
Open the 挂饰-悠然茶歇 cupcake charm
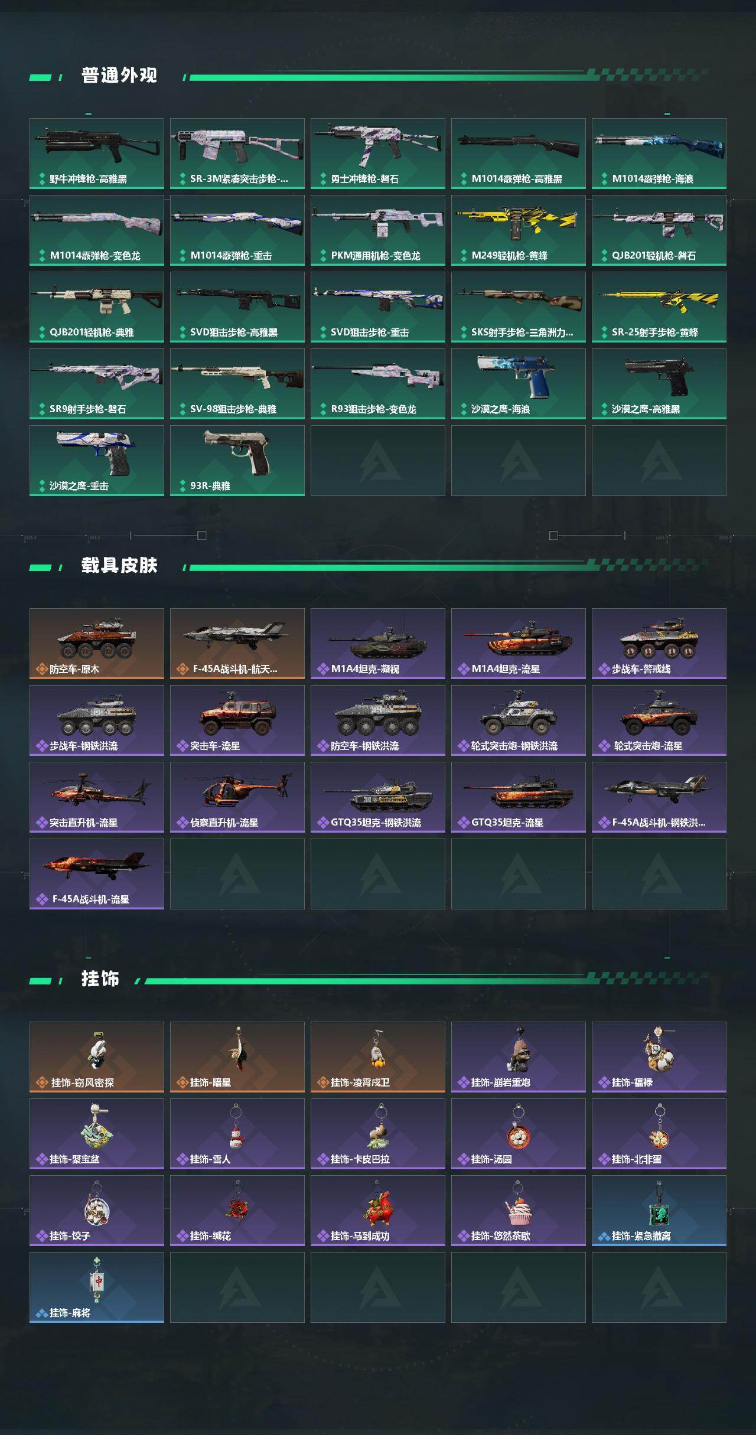click(519, 1211)
